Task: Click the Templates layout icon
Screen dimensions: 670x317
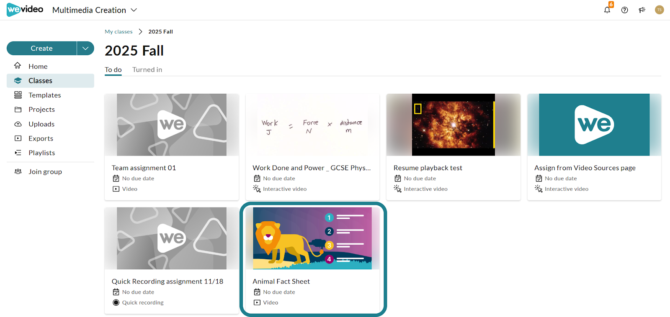Action: pyautogui.click(x=18, y=95)
